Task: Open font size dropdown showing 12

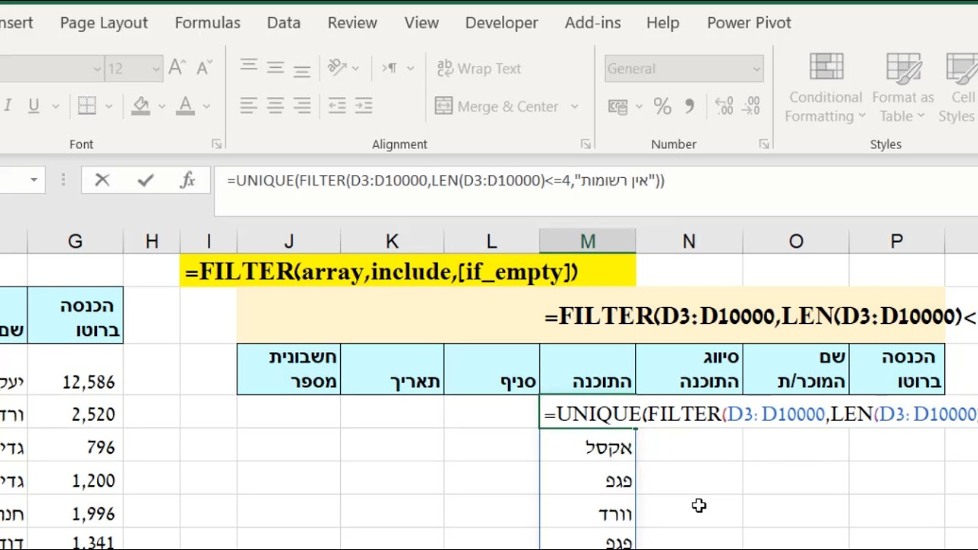Action: (156, 69)
